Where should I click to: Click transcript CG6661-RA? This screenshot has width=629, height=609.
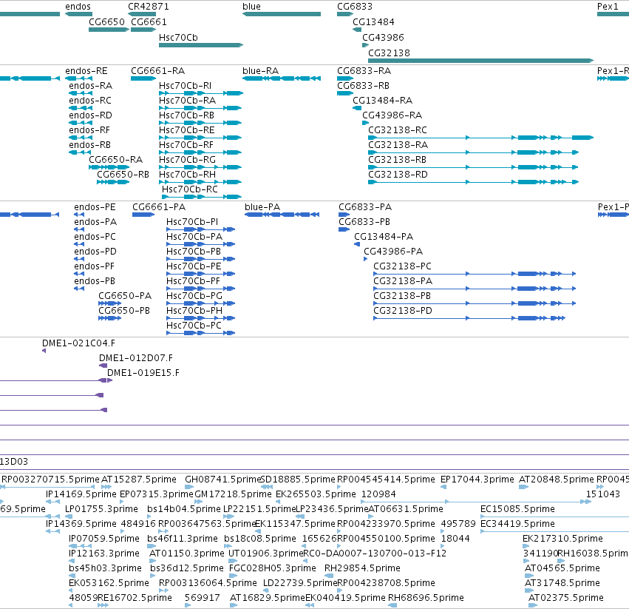157,71
